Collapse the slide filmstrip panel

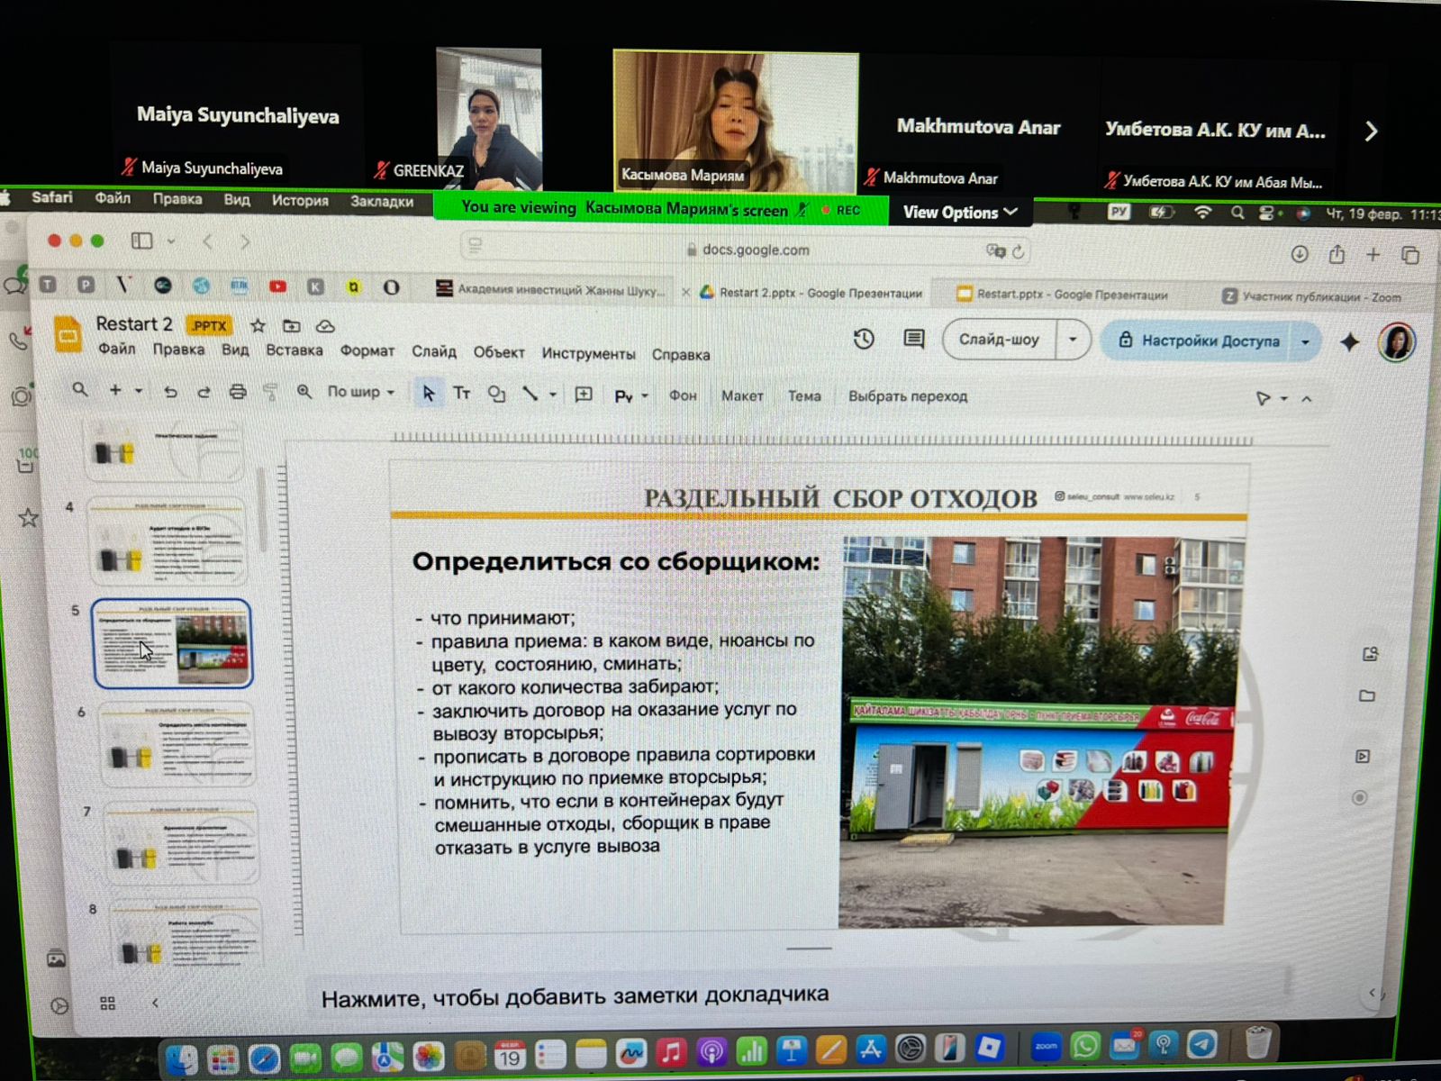(x=155, y=1003)
